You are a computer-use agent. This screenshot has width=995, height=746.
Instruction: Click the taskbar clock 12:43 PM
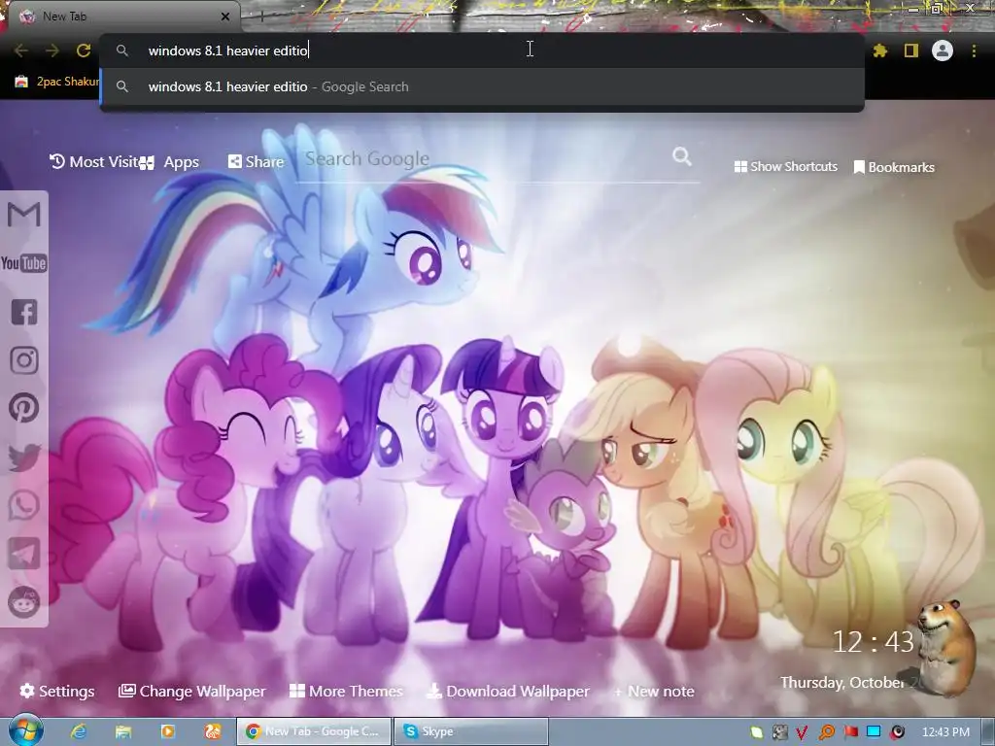point(945,732)
